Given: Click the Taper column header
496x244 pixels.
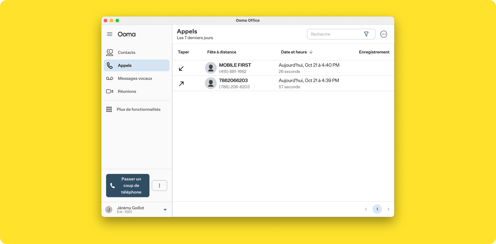Looking at the screenshot, I should click(183, 52).
